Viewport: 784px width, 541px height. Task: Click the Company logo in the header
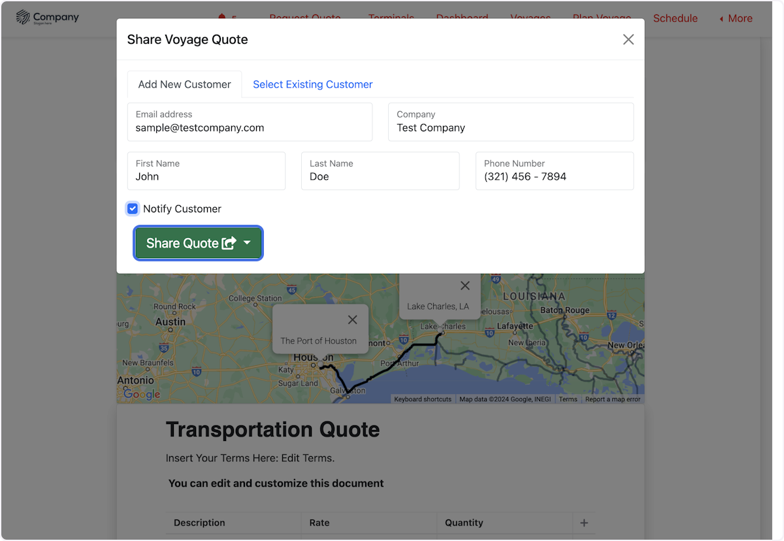coord(47,18)
